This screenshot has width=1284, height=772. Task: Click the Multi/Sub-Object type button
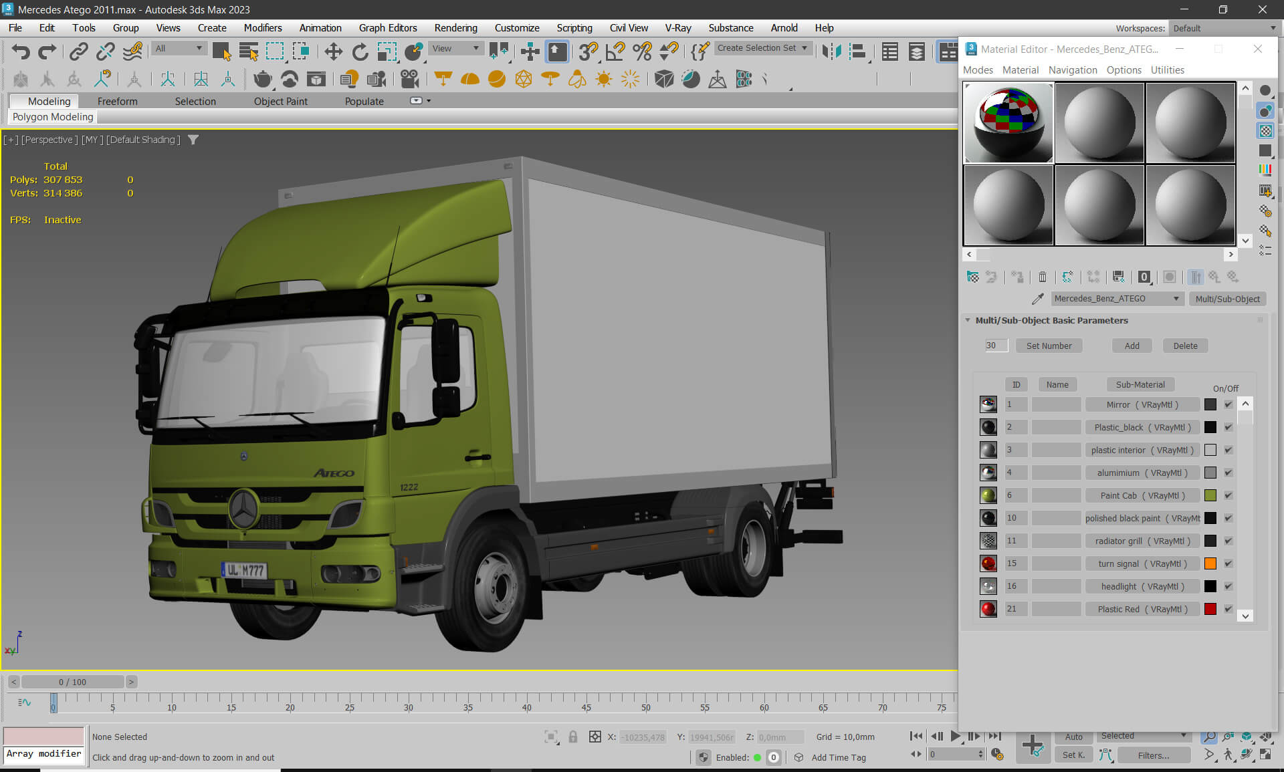(x=1227, y=299)
